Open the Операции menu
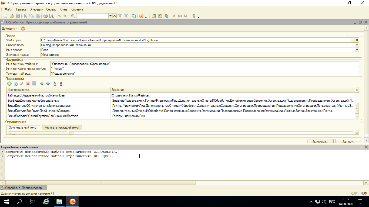The image size is (369, 207). pyautogui.click(x=36, y=9)
